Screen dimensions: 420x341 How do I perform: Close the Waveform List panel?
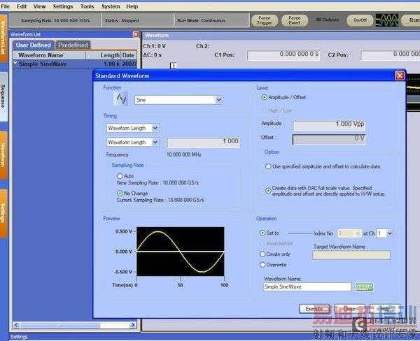click(x=136, y=34)
